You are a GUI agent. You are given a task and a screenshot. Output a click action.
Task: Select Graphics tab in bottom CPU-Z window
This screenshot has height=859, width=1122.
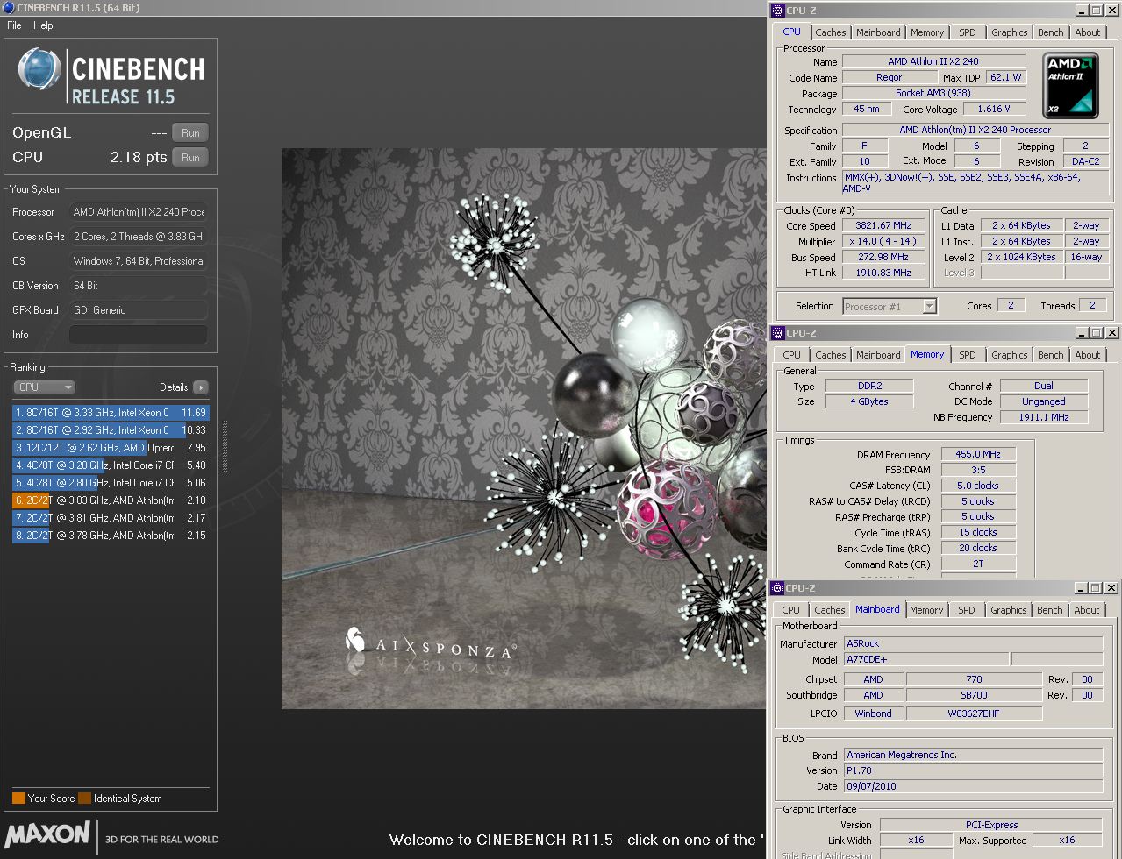tap(1008, 610)
